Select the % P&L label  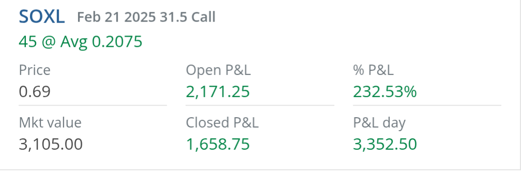pos(373,70)
